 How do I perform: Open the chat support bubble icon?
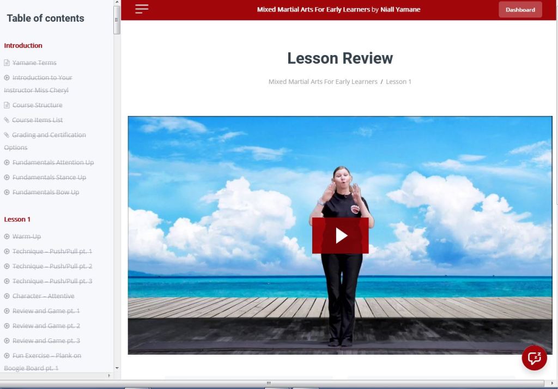(534, 357)
